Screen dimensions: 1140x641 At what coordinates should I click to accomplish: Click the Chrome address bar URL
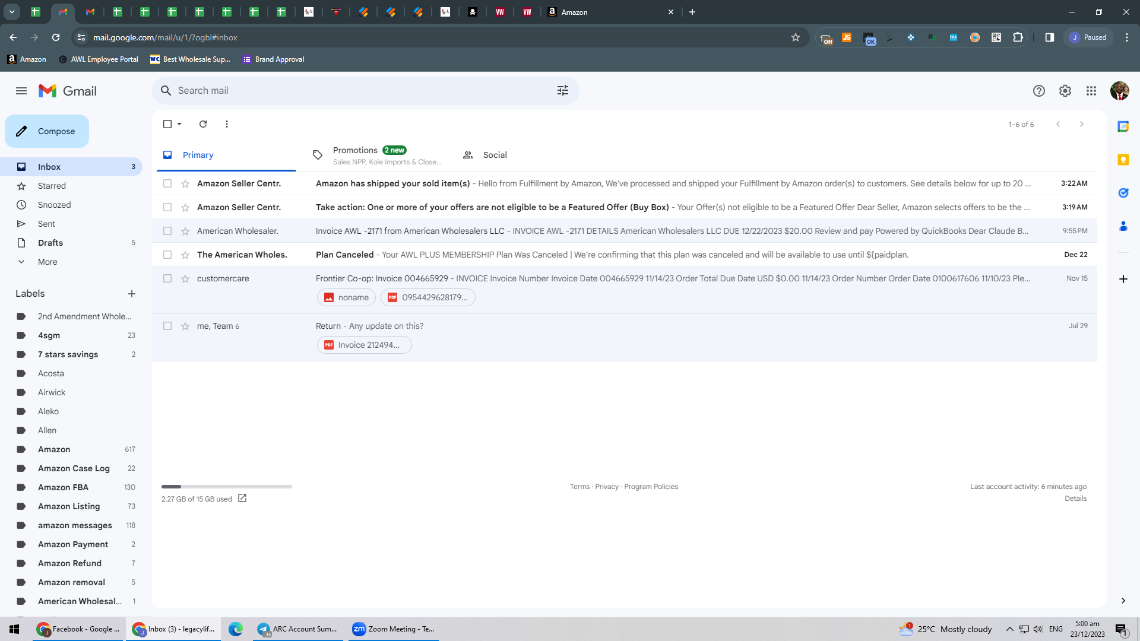pos(165,37)
